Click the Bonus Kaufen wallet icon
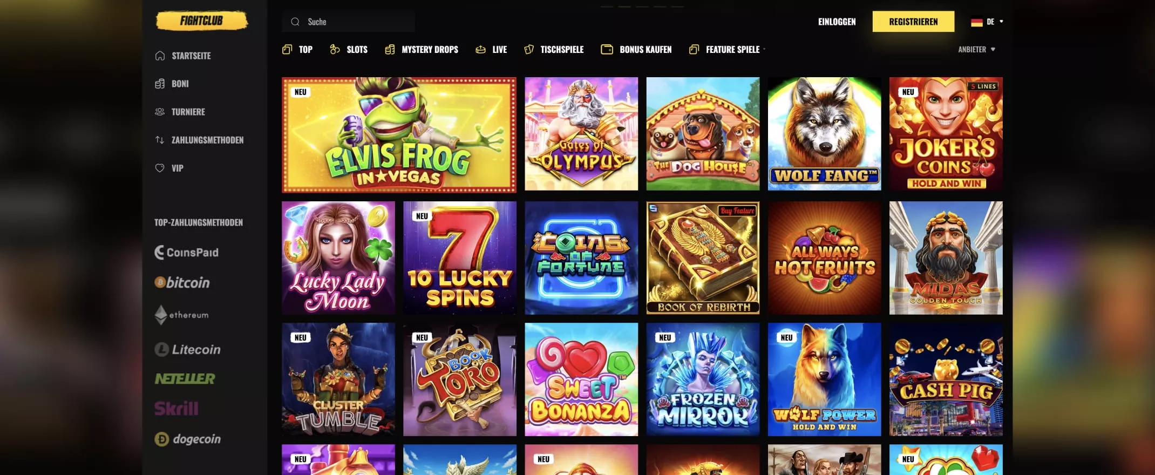The height and width of the screenshot is (475, 1155). pos(607,49)
